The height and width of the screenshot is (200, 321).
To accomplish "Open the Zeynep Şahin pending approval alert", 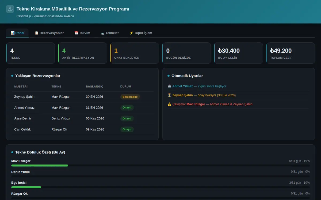I will coord(238,95).
